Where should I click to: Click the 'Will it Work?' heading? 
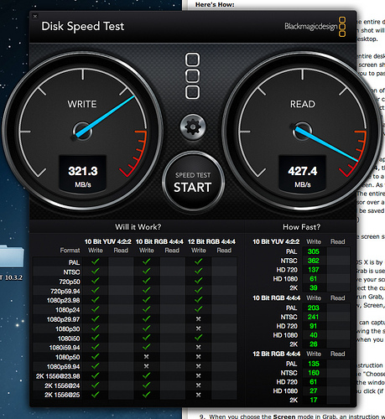click(138, 227)
